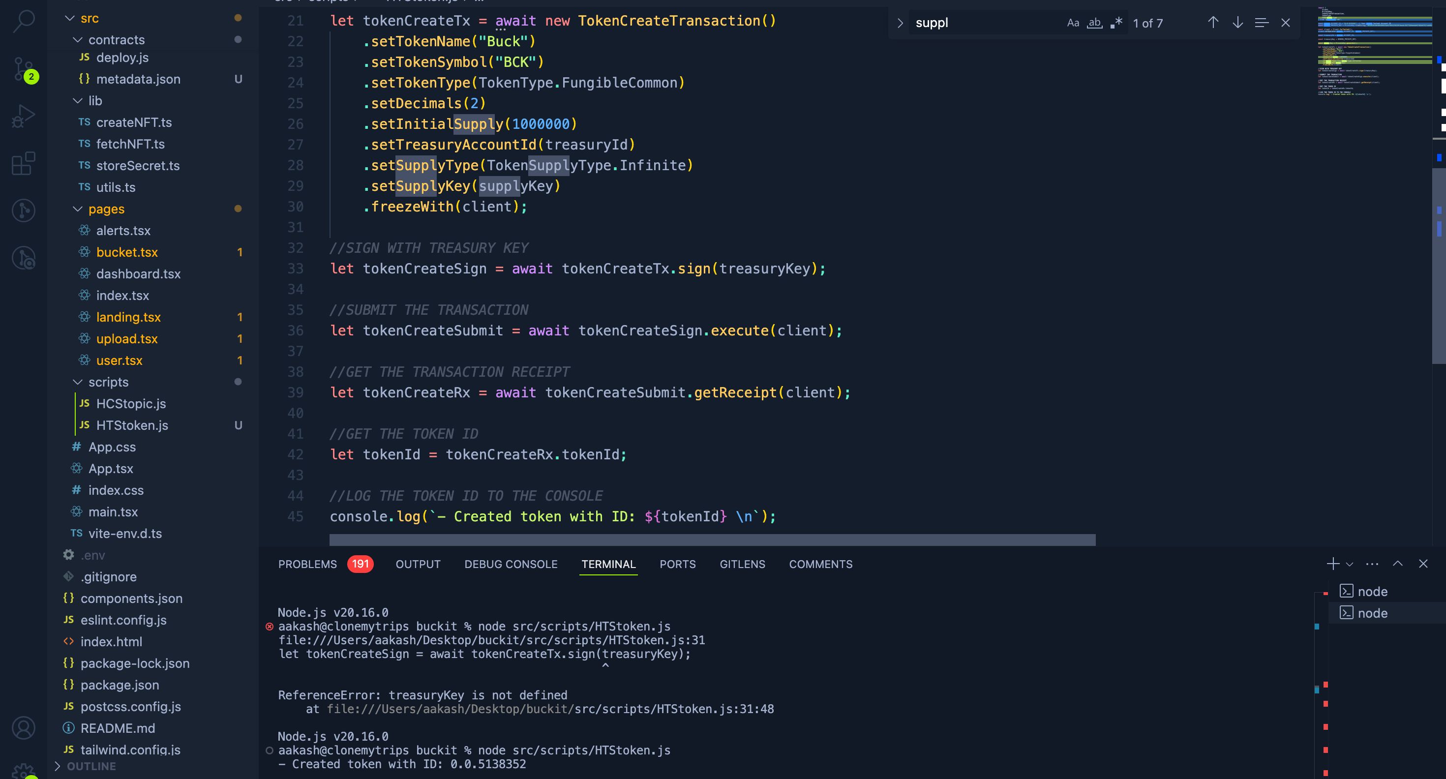Open storeSecret.ts file

coord(138,166)
